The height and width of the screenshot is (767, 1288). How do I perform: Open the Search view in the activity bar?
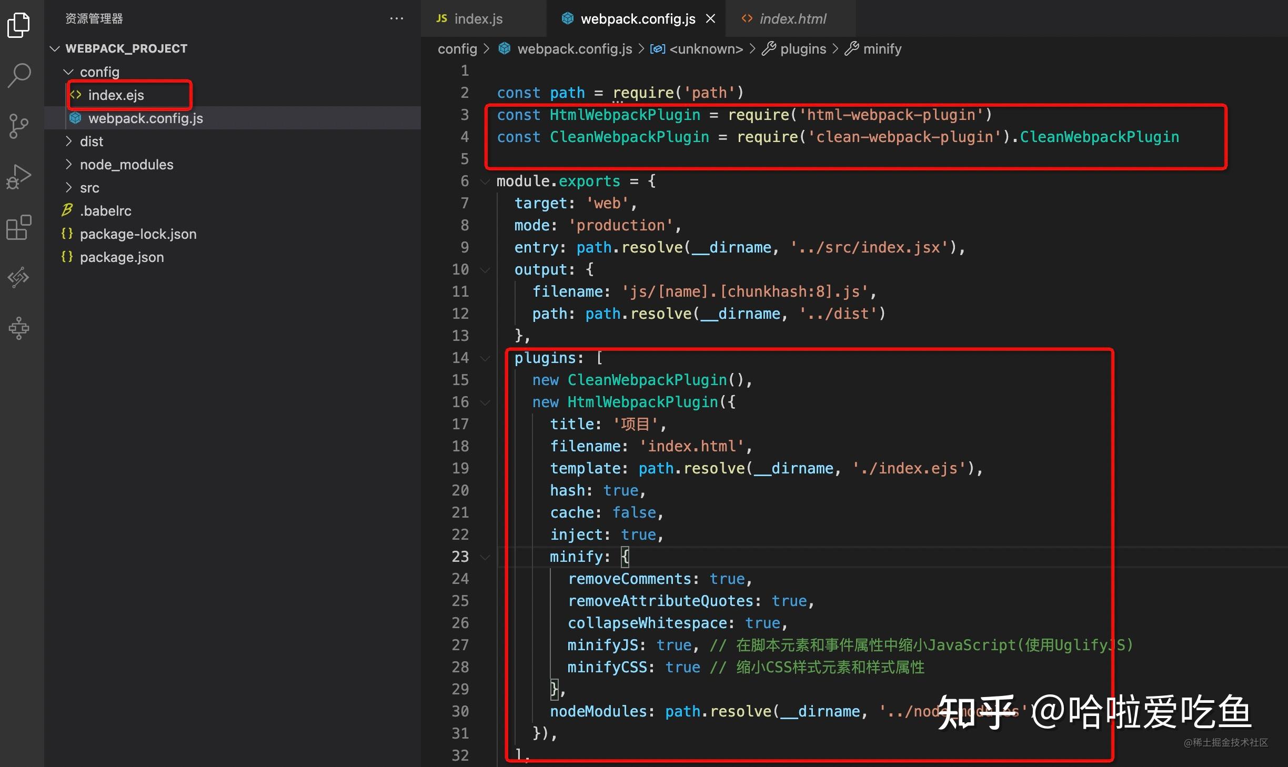(x=18, y=75)
